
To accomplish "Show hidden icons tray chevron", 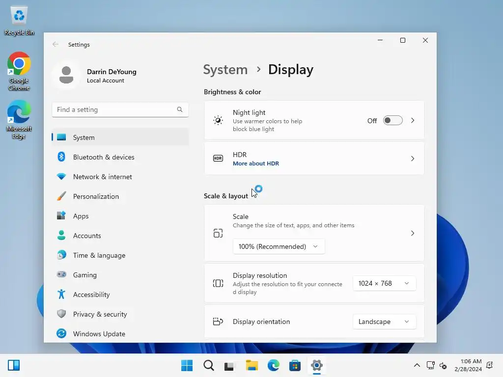I will tap(417, 365).
